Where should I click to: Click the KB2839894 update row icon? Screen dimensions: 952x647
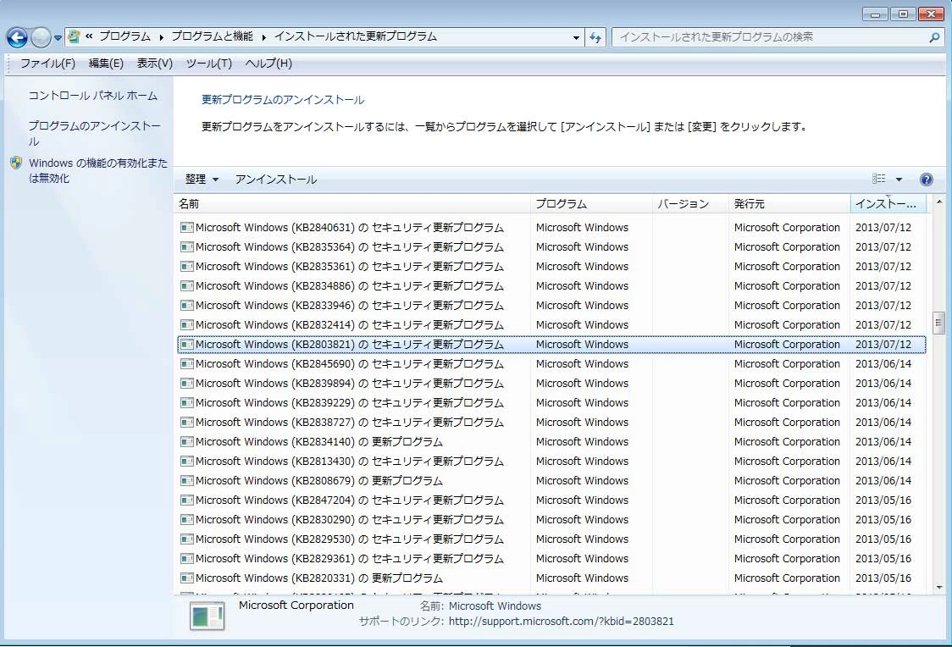[187, 383]
